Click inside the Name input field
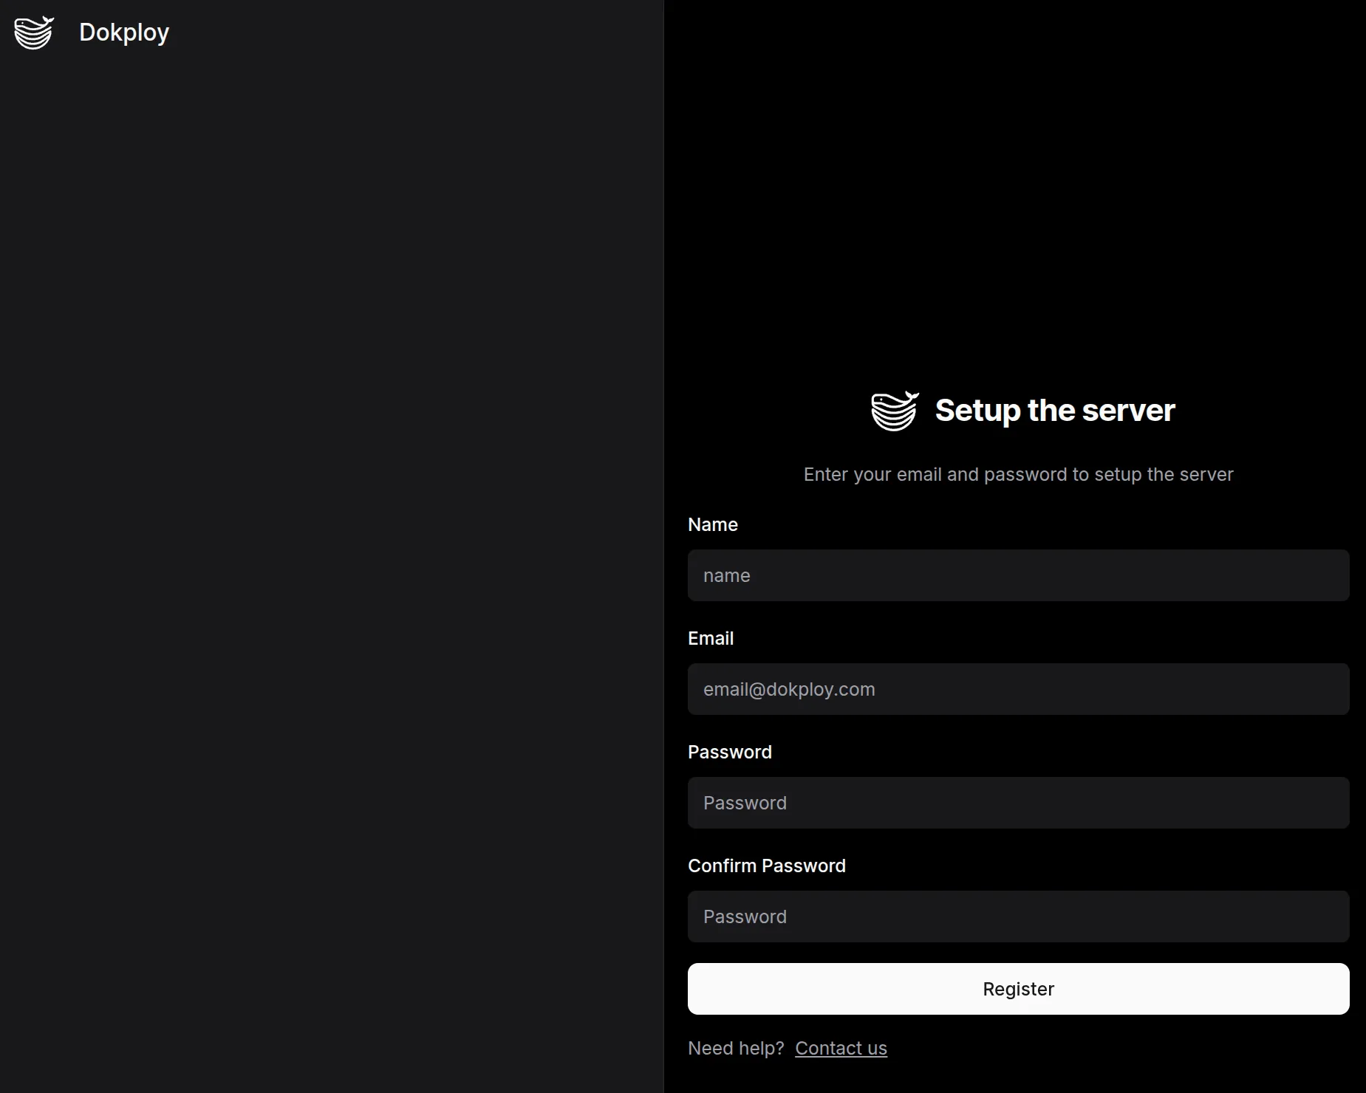 (1018, 575)
